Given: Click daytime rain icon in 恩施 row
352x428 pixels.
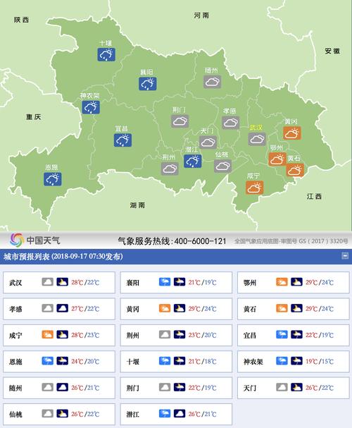Looking at the screenshot, I should [x=48, y=361].
